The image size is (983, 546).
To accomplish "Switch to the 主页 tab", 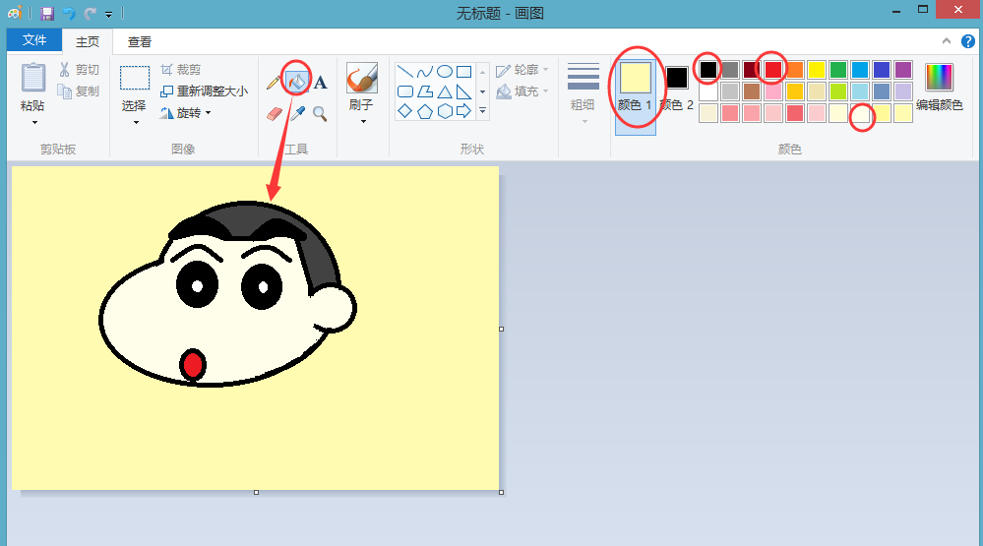I will click(88, 41).
